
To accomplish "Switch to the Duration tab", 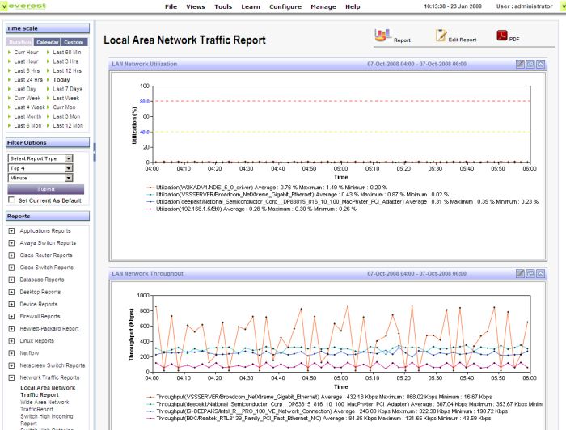I will (x=20, y=42).
